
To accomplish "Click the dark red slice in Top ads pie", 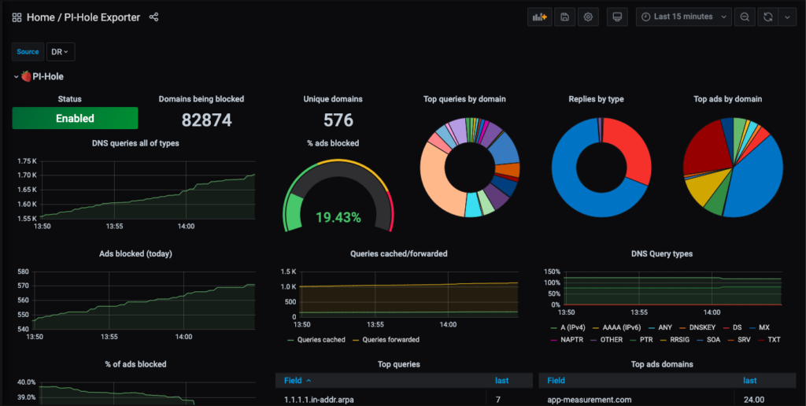I will coord(707,146).
